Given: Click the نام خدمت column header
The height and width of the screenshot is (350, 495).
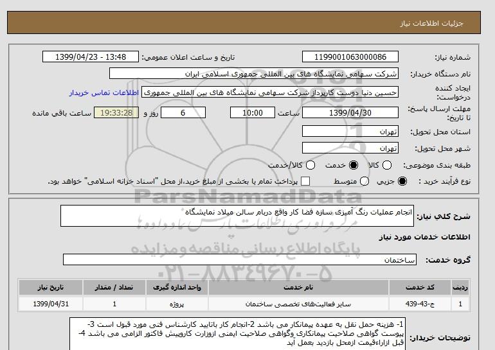Looking at the screenshot, I should (x=298, y=287).
